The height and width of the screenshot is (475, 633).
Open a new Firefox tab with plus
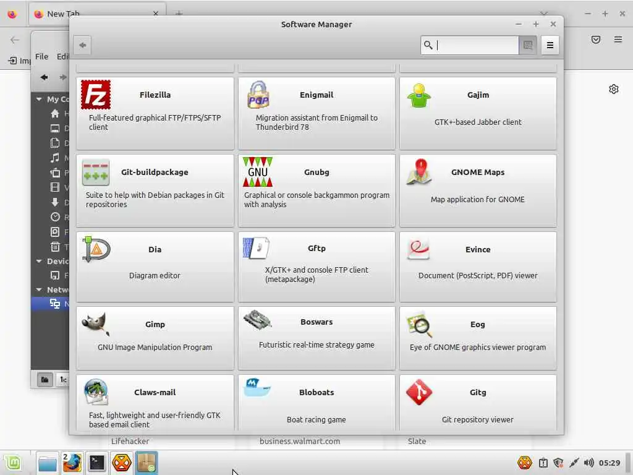[179, 14]
